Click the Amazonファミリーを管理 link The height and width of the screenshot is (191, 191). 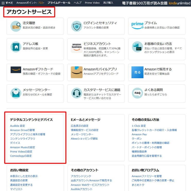(147, 176)
